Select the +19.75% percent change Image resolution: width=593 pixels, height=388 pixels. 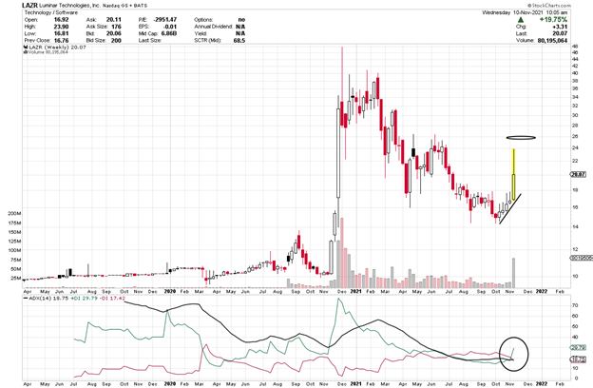tap(553, 19)
